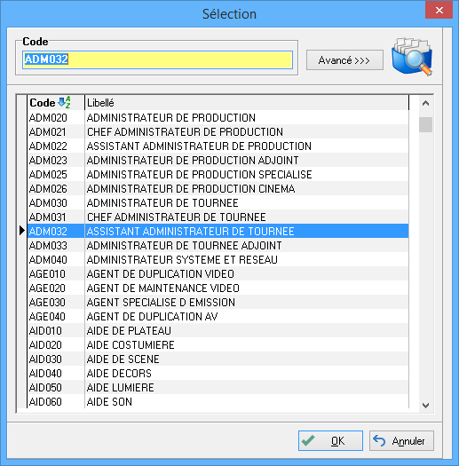Close the Sélection dialog
The width and height of the screenshot is (459, 466).
point(439,11)
